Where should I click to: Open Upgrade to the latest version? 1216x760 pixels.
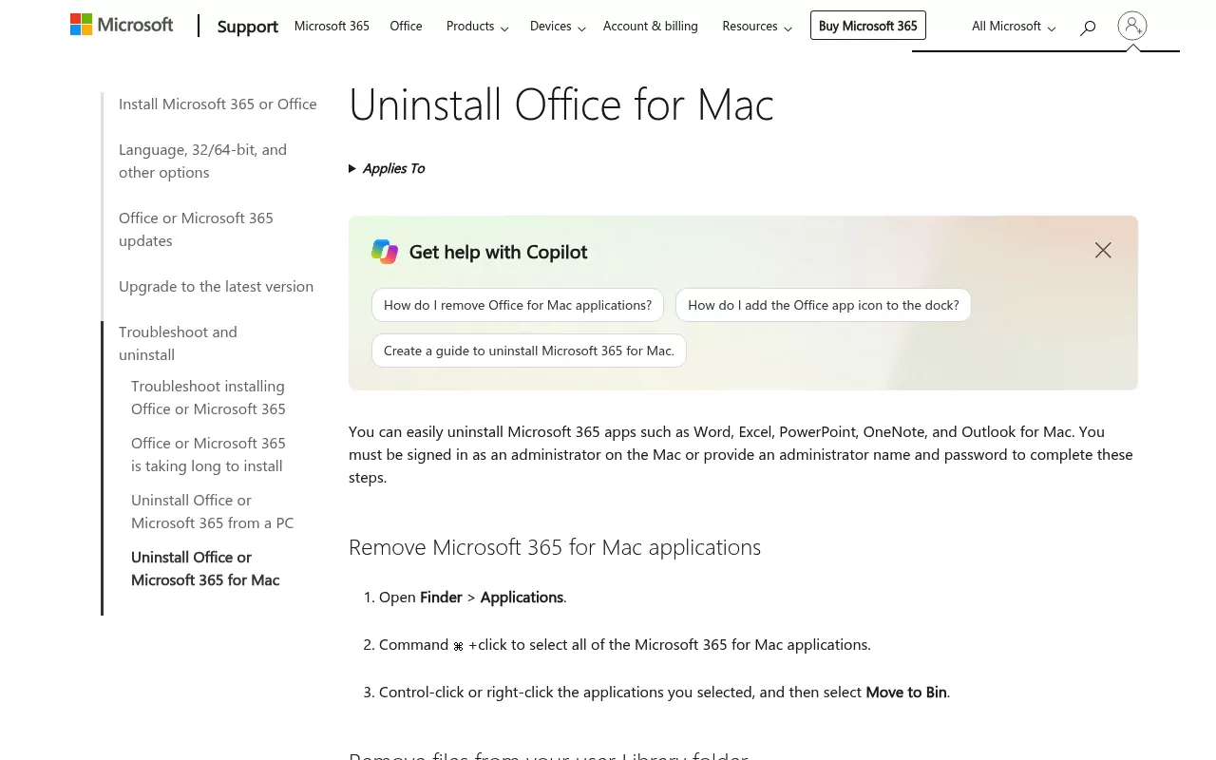tap(216, 287)
